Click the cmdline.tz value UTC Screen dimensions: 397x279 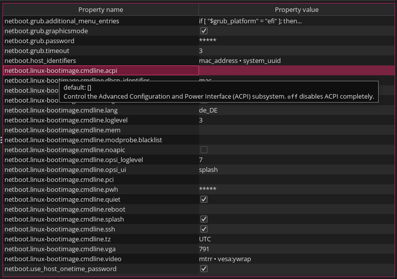click(205, 239)
